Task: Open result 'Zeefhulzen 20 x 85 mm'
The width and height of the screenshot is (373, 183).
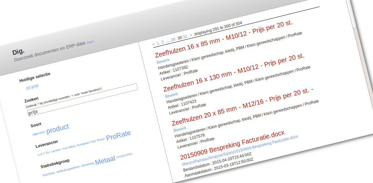Action: tap(243, 106)
